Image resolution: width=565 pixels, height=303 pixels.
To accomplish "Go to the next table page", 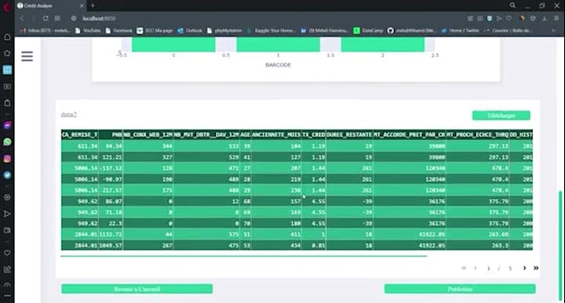I will click(524, 268).
